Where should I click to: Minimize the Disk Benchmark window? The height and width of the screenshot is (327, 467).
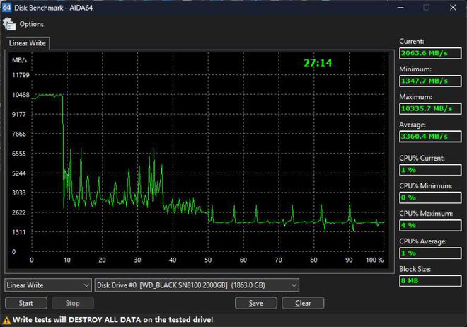400,8
